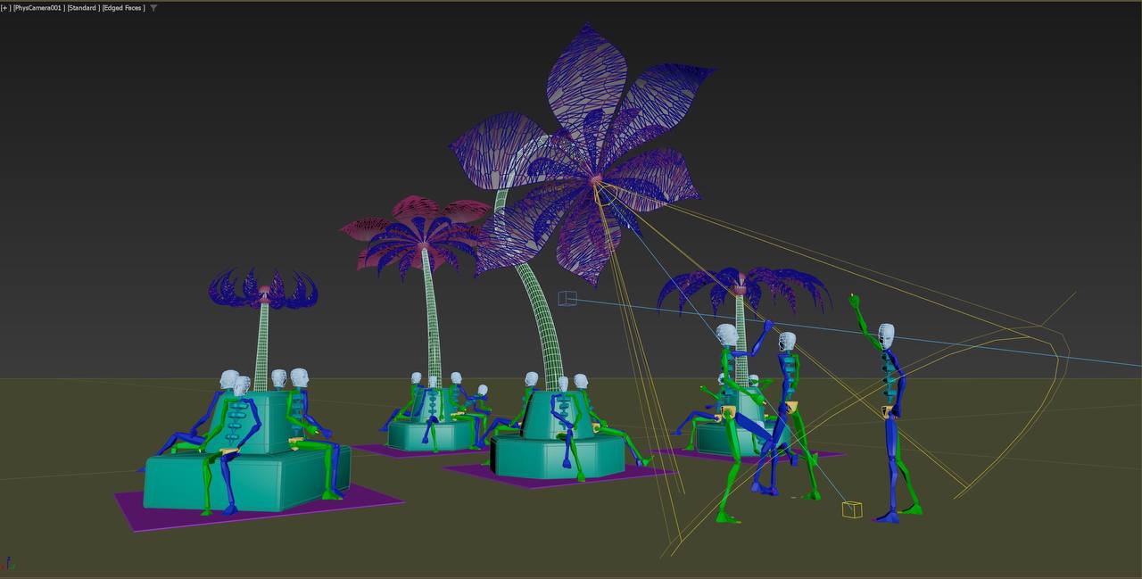Open the Standard shading label menu
The image size is (1142, 579).
81,8
